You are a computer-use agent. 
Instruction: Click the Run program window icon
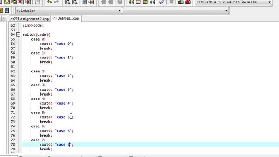click(138, 2)
